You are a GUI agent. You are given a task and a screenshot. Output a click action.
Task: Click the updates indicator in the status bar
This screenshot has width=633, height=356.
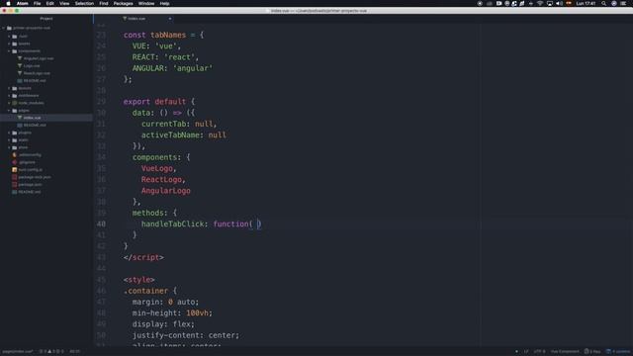(618, 352)
